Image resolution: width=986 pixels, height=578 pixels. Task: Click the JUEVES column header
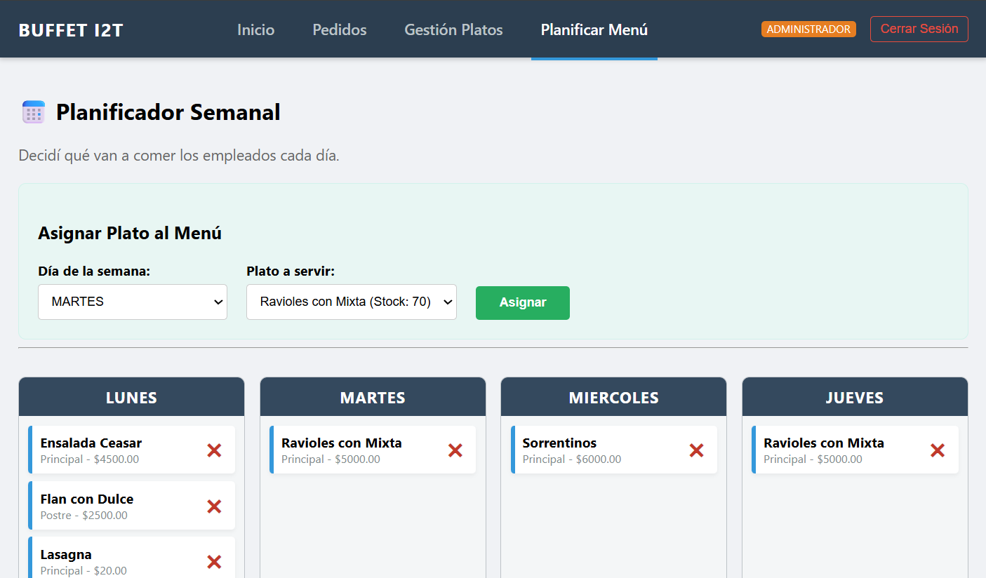click(854, 398)
